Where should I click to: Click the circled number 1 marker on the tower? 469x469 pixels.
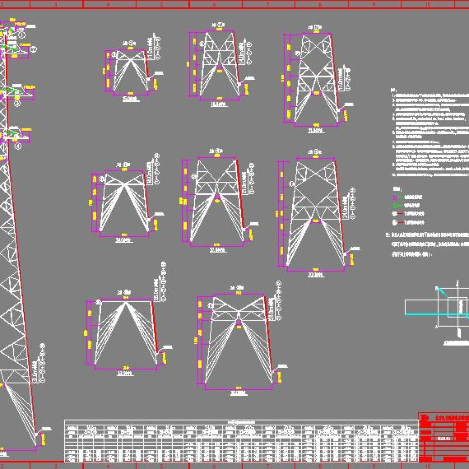(x=22, y=33)
